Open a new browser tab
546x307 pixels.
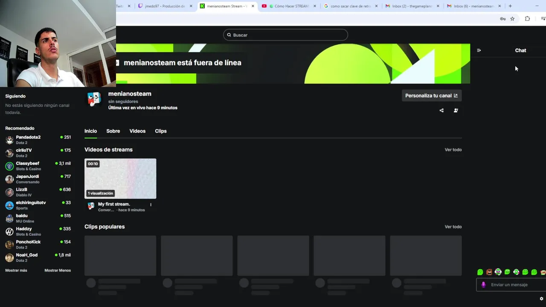[x=510, y=6]
